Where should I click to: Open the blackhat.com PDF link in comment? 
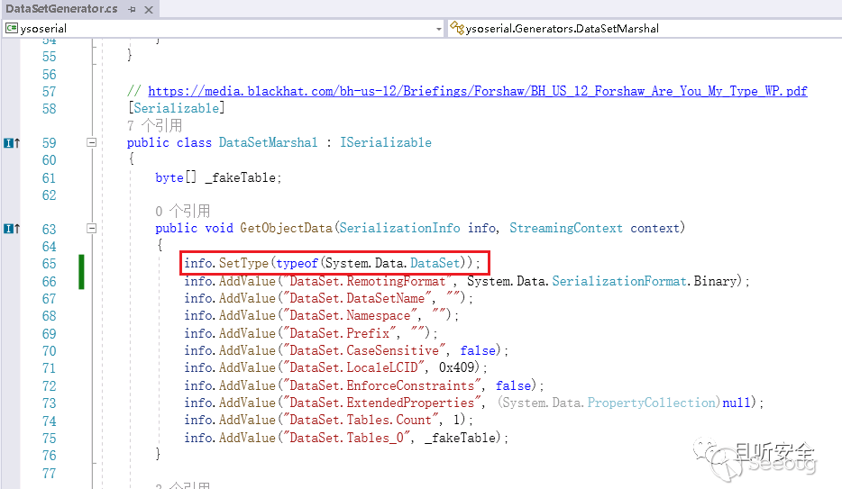pyautogui.click(x=477, y=91)
